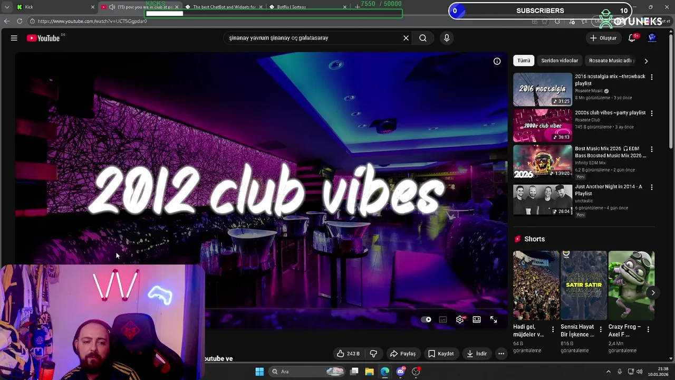Open more actions next to İndir
The width and height of the screenshot is (675, 380).
tap(502, 354)
